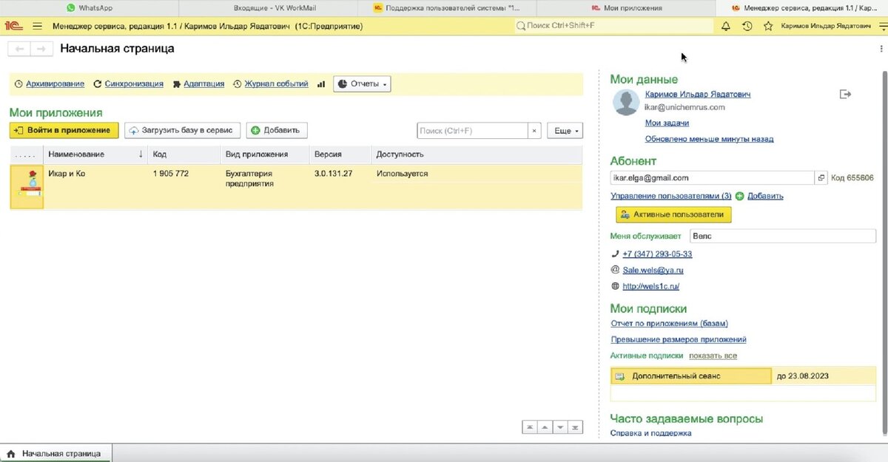Open Справка и поддержка link

(x=650, y=433)
